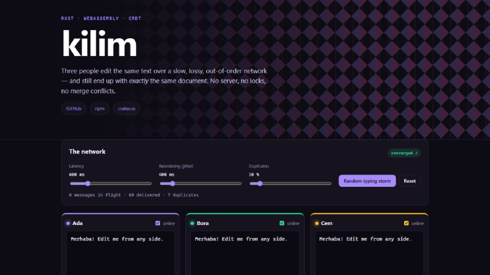Click the Bora name label

coord(203,223)
